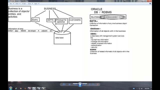Open the Print menu
The image size is (160, 90).
pyautogui.click(x=17, y=4)
